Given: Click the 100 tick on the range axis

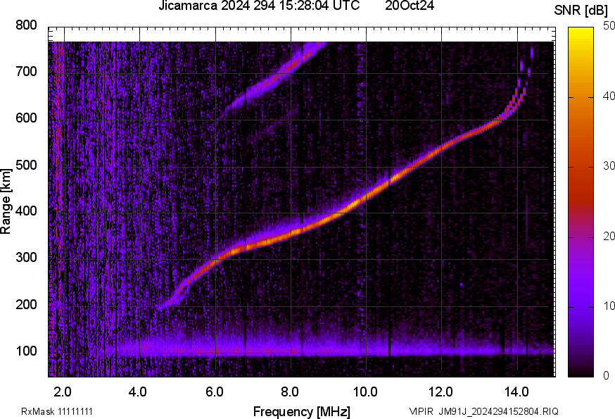Looking at the screenshot, I should point(27,351).
